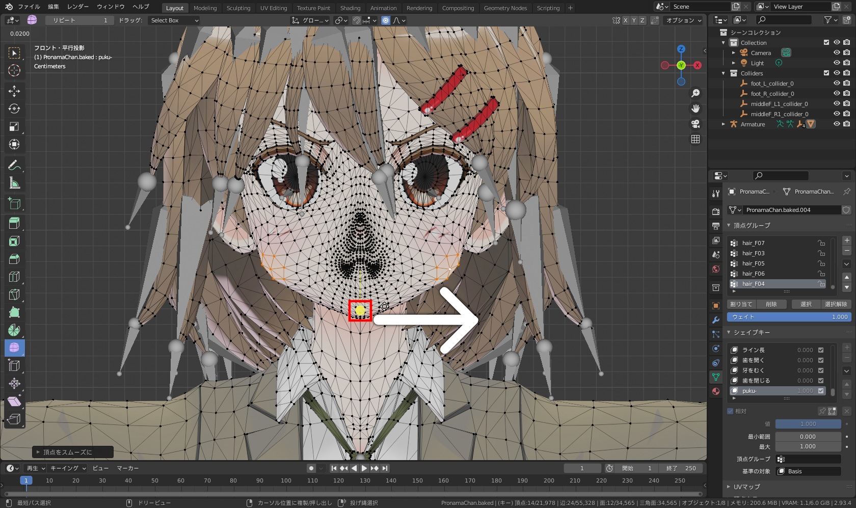Screen dimensions: 856x508
Task: Open the World properties tab
Action: [x=716, y=269]
